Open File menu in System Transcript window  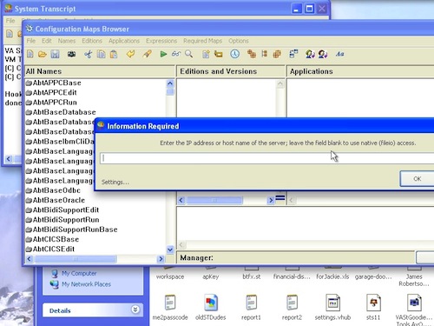[x=10, y=21]
